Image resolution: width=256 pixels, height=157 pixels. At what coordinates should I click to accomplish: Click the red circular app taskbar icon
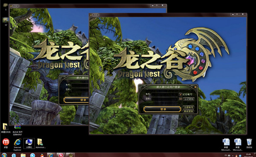[x=61, y=155]
